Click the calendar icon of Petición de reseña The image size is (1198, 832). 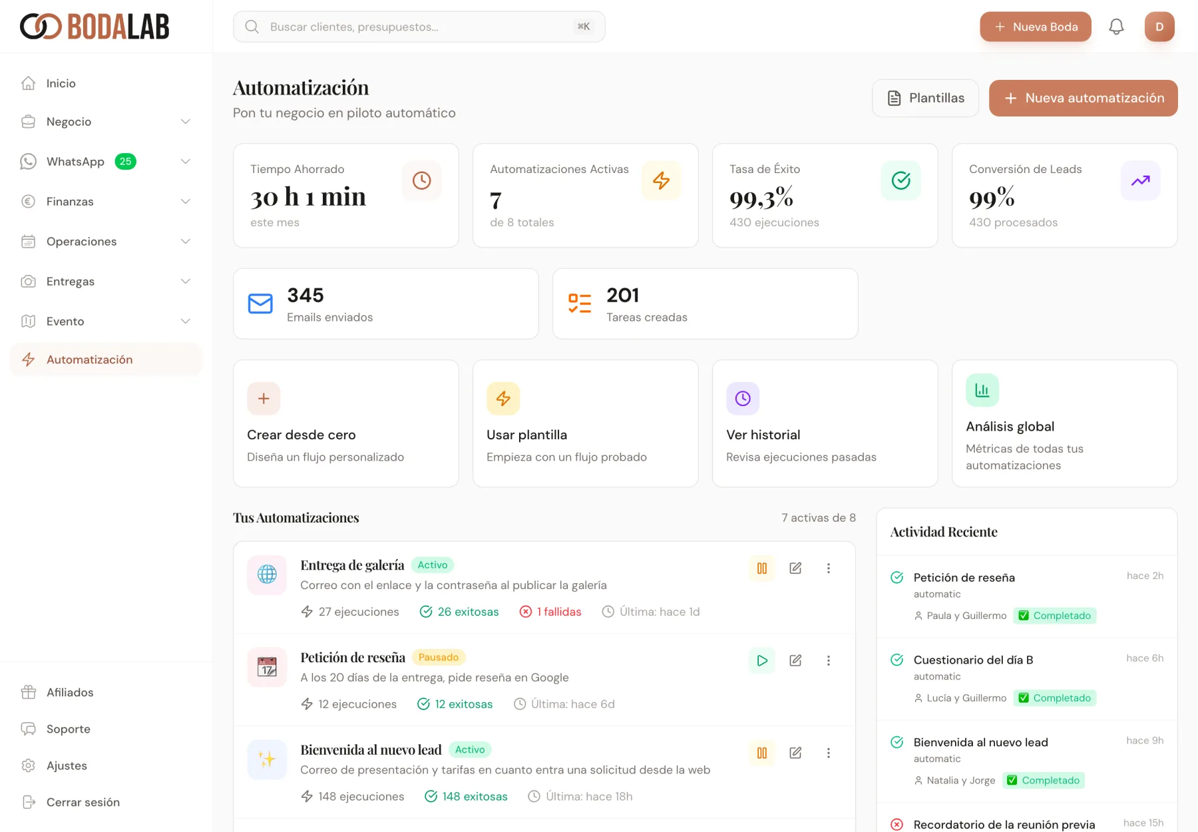click(x=267, y=667)
